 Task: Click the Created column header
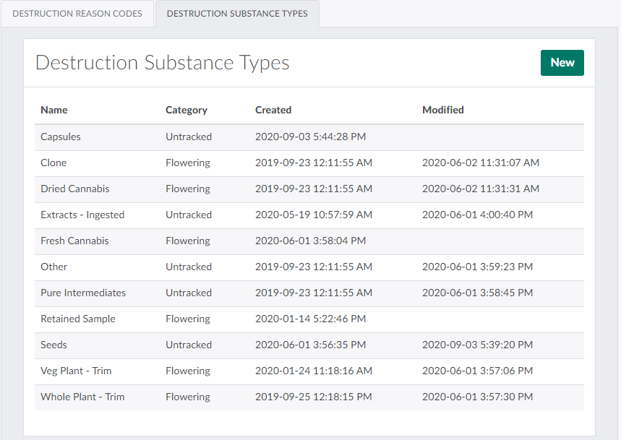point(273,111)
